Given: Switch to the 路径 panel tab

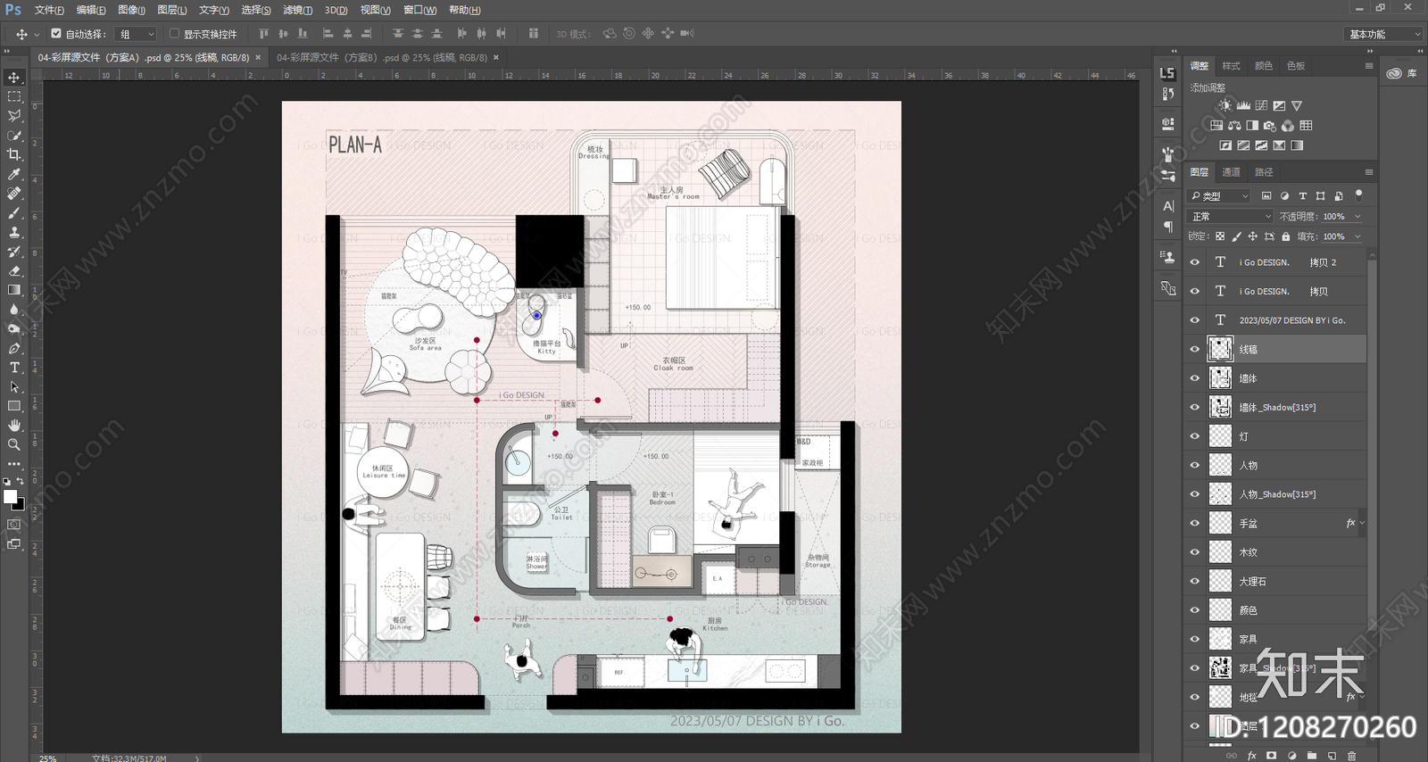Looking at the screenshot, I should (x=1264, y=172).
